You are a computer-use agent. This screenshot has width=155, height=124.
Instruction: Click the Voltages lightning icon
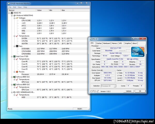pyautogui.click(x=17, y=18)
